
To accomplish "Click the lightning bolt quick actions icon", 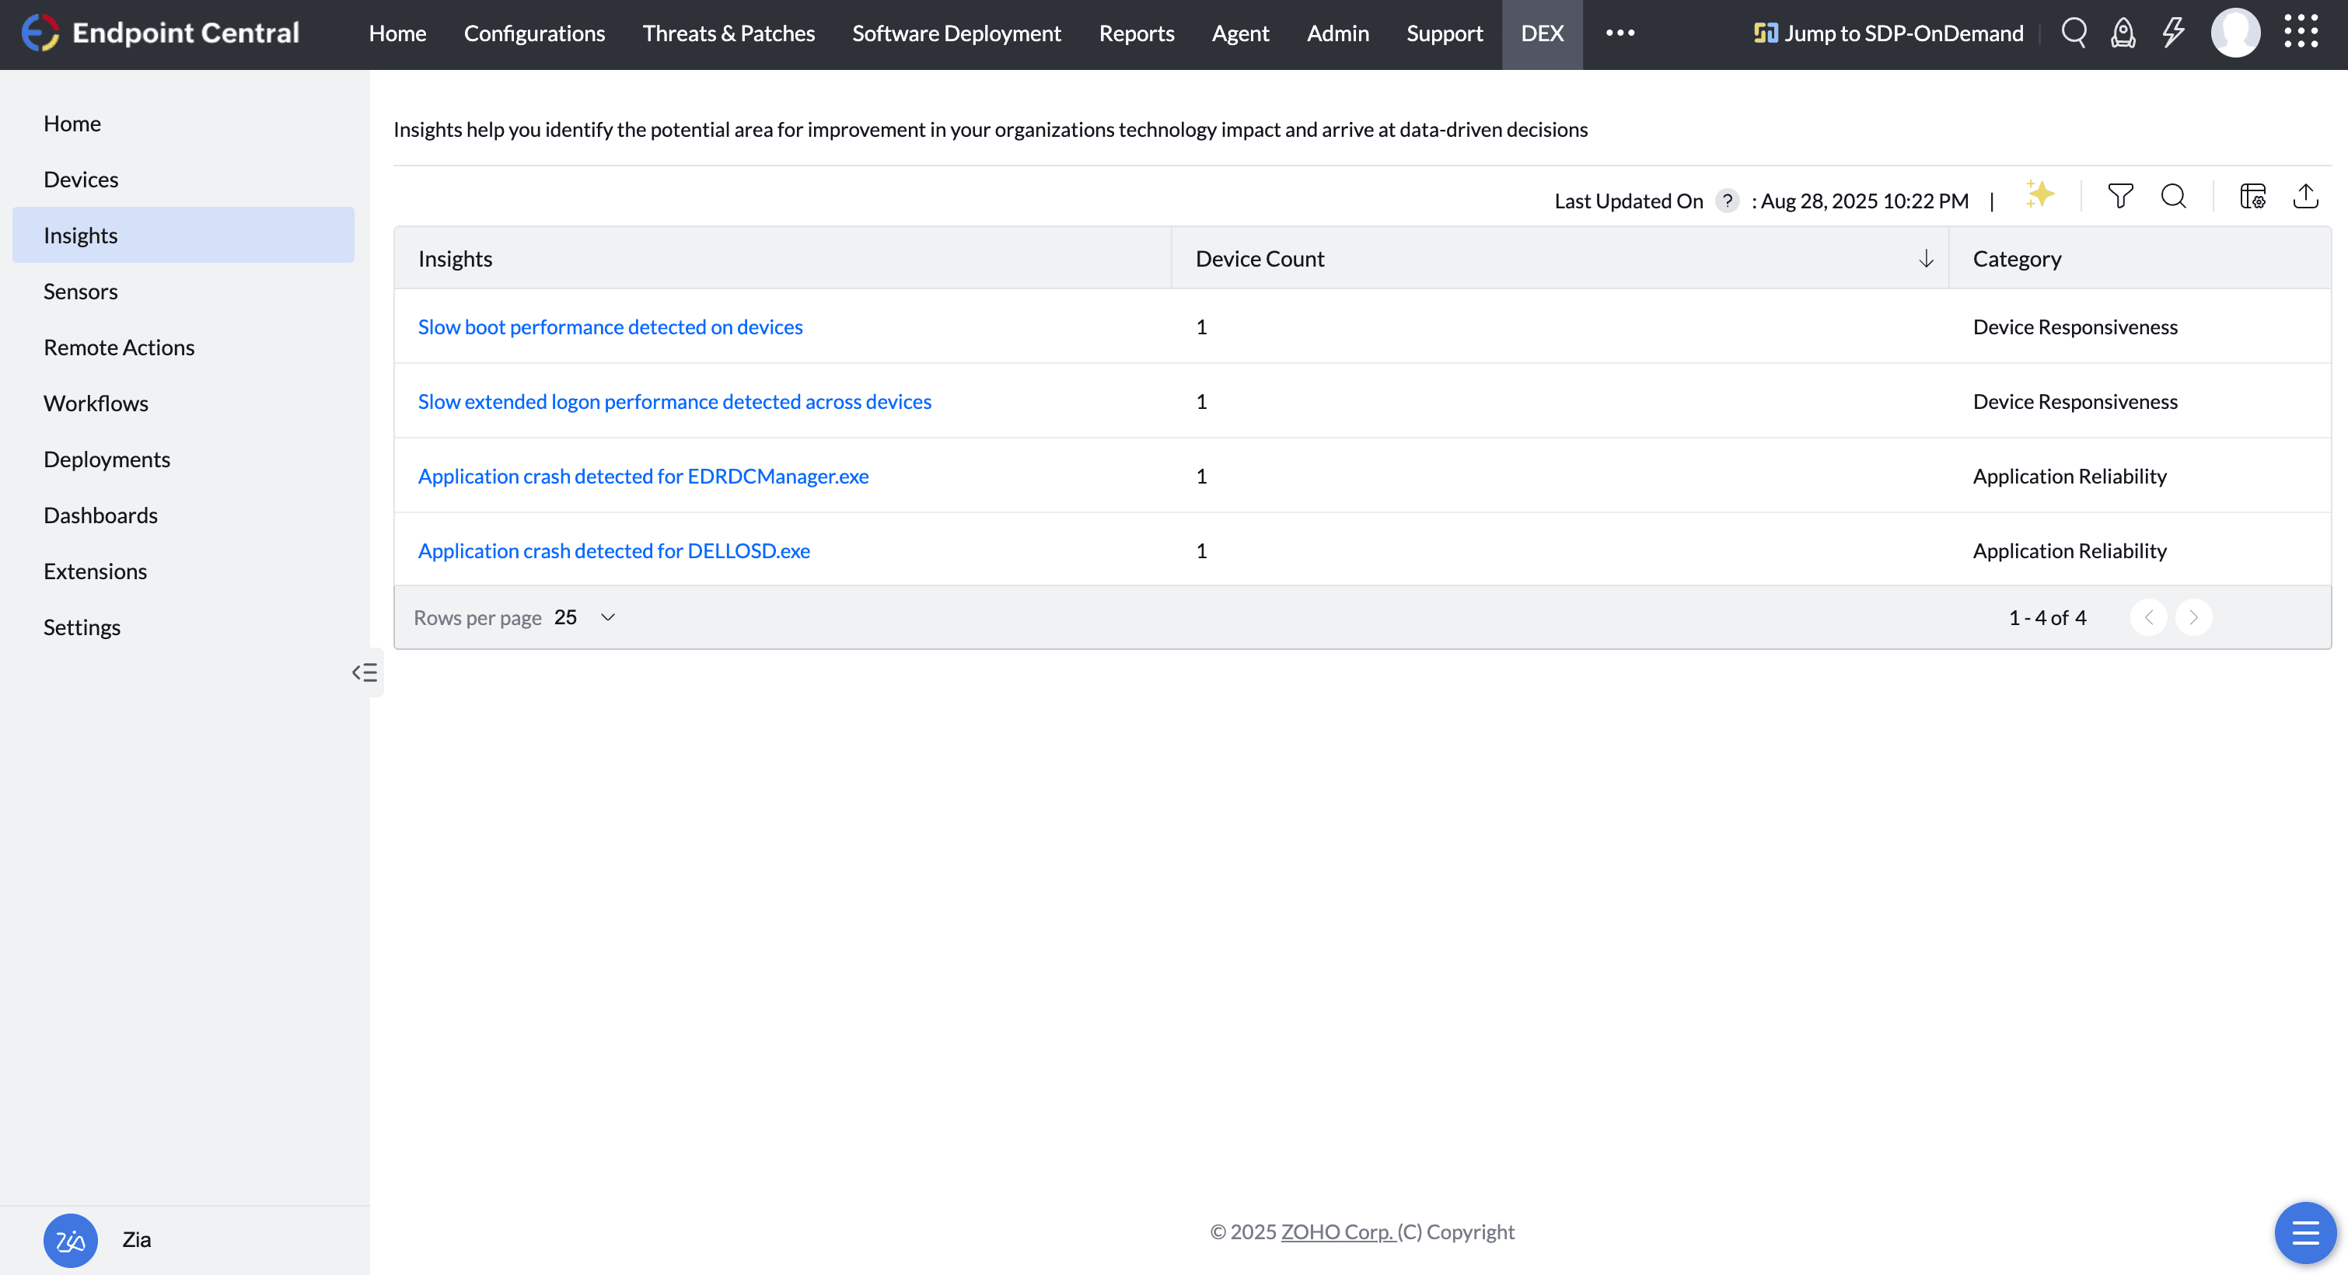I will [2174, 33].
